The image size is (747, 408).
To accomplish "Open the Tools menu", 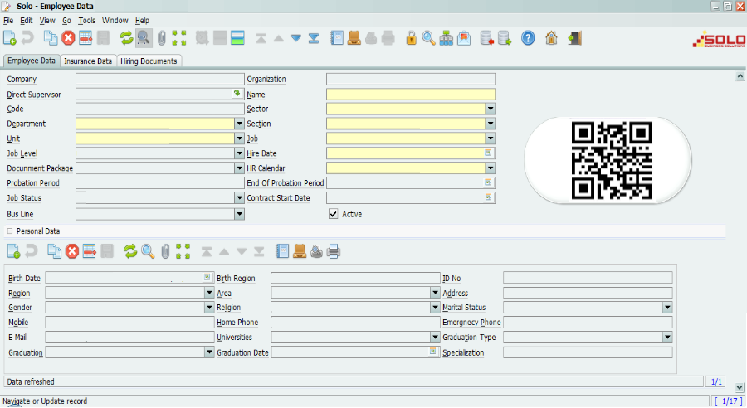I will click(87, 20).
